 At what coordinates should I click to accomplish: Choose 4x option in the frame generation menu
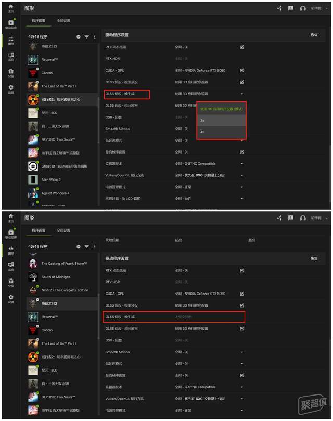[x=221, y=132]
